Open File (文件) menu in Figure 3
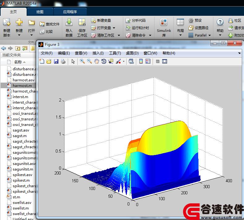This screenshot has height=220, width=244. coord(46,53)
